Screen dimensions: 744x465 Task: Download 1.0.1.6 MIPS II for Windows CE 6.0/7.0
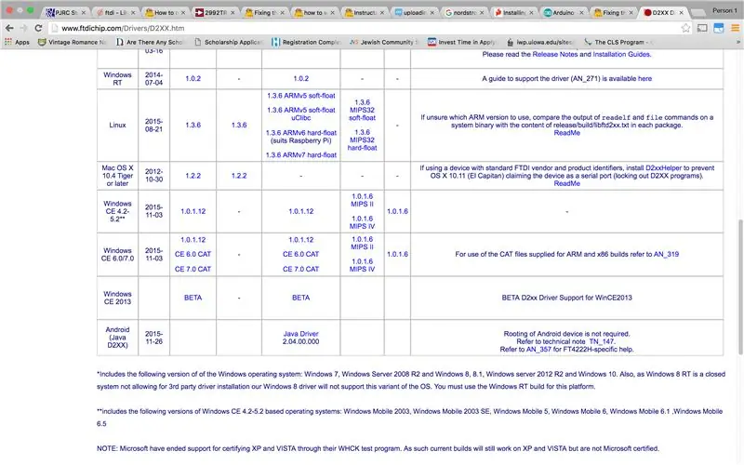(x=362, y=243)
